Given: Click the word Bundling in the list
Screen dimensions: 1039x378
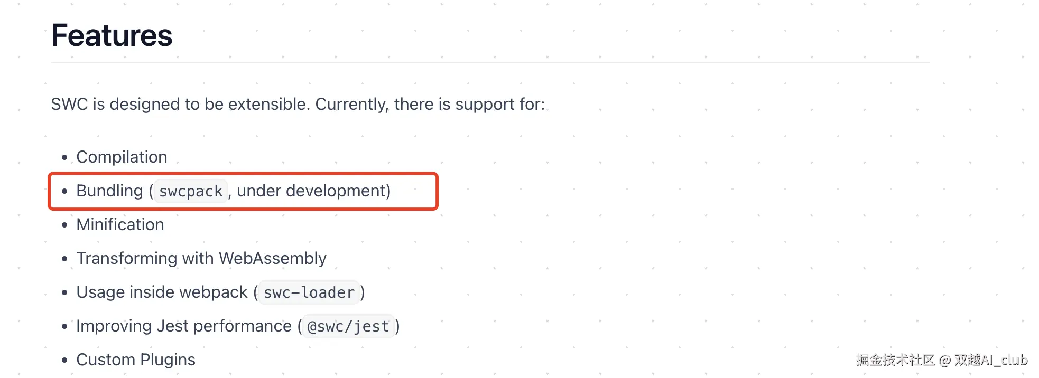Looking at the screenshot, I should [x=109, y=191].
